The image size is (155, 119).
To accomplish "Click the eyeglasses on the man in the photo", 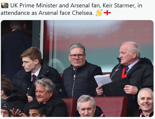I will click(77, 56).
